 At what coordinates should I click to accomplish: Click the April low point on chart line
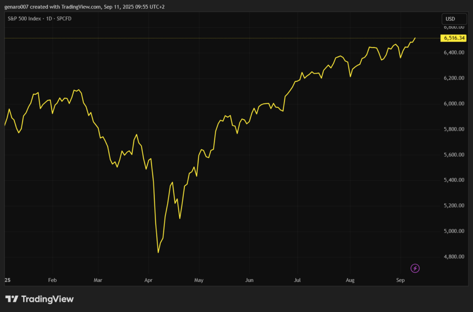[158, 252]
